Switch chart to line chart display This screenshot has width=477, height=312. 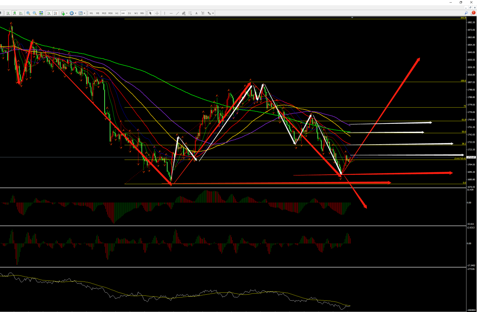(x=21, y=13)
